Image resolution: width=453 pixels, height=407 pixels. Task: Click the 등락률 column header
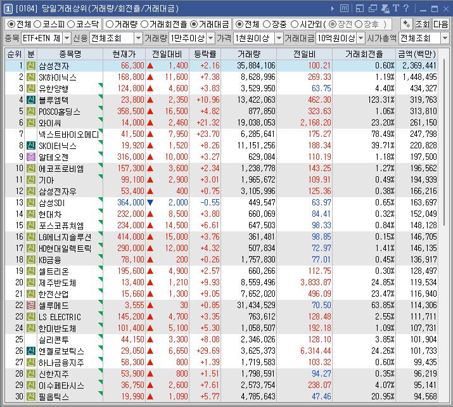[x=205, y=54]
